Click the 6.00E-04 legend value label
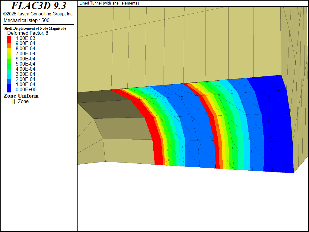 click(25, 59)
